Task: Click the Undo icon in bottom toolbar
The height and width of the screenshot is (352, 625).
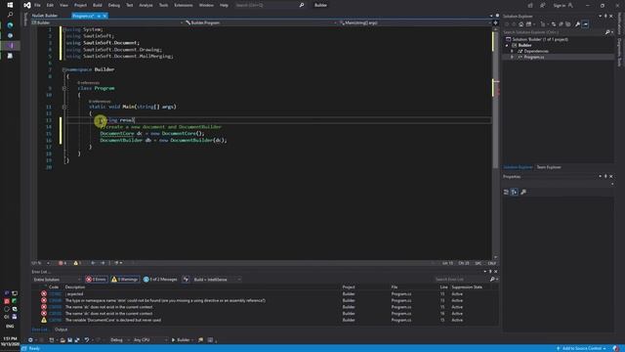Action: click(87, 340)
